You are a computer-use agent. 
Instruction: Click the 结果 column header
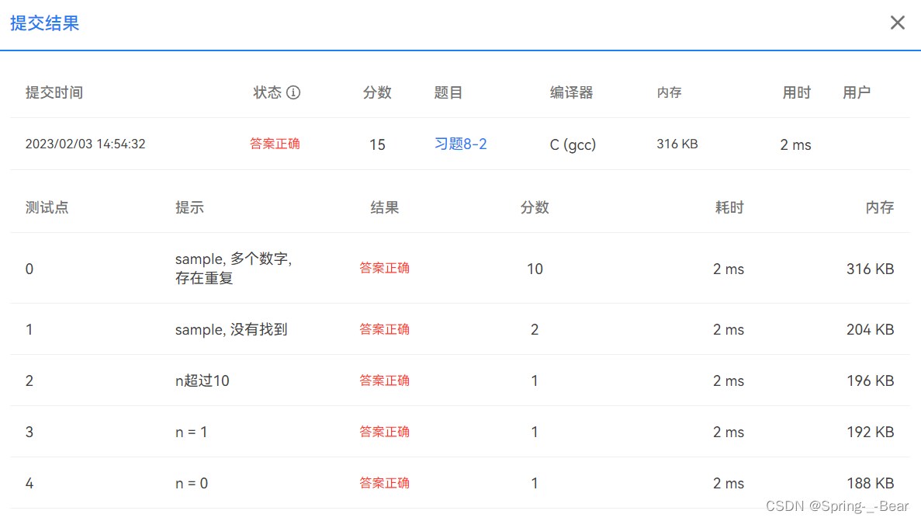385,207
